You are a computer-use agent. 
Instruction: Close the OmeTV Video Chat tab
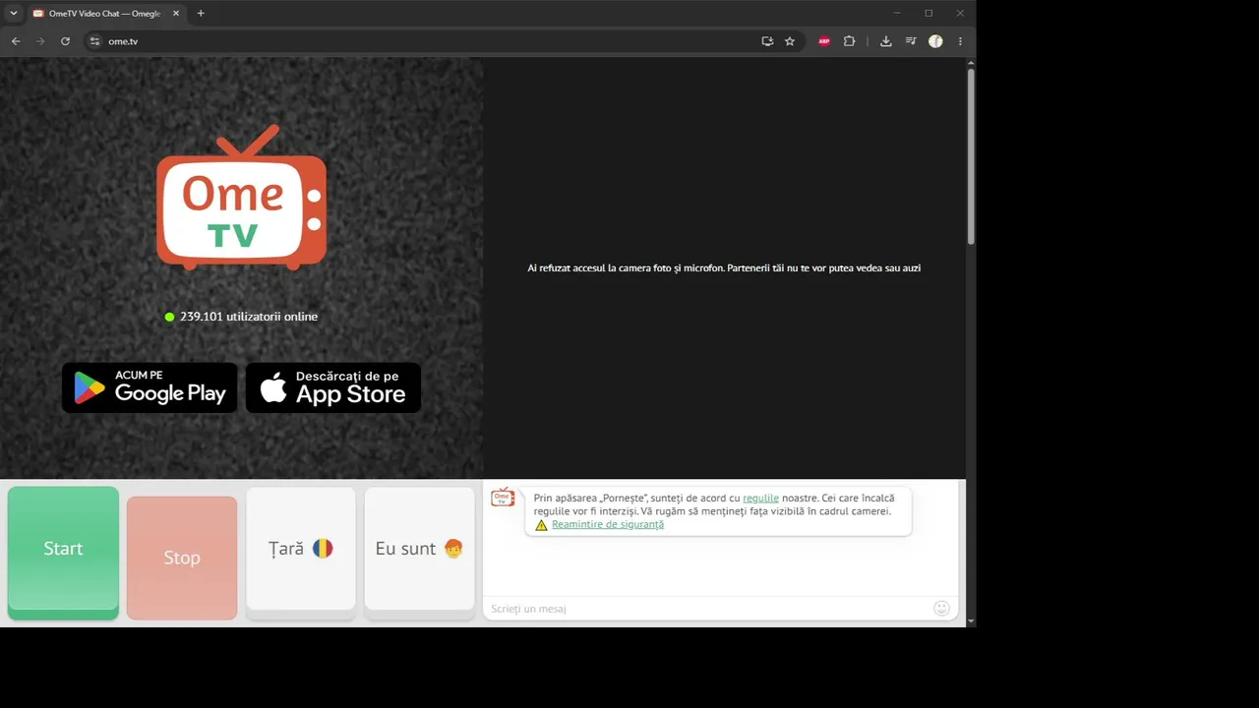pyautogui.click(x=176, y=14)
